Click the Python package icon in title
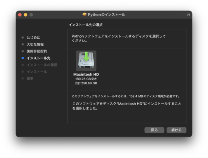Image resolution: width=208 pixels, height=158 pixels. [84, 15]
